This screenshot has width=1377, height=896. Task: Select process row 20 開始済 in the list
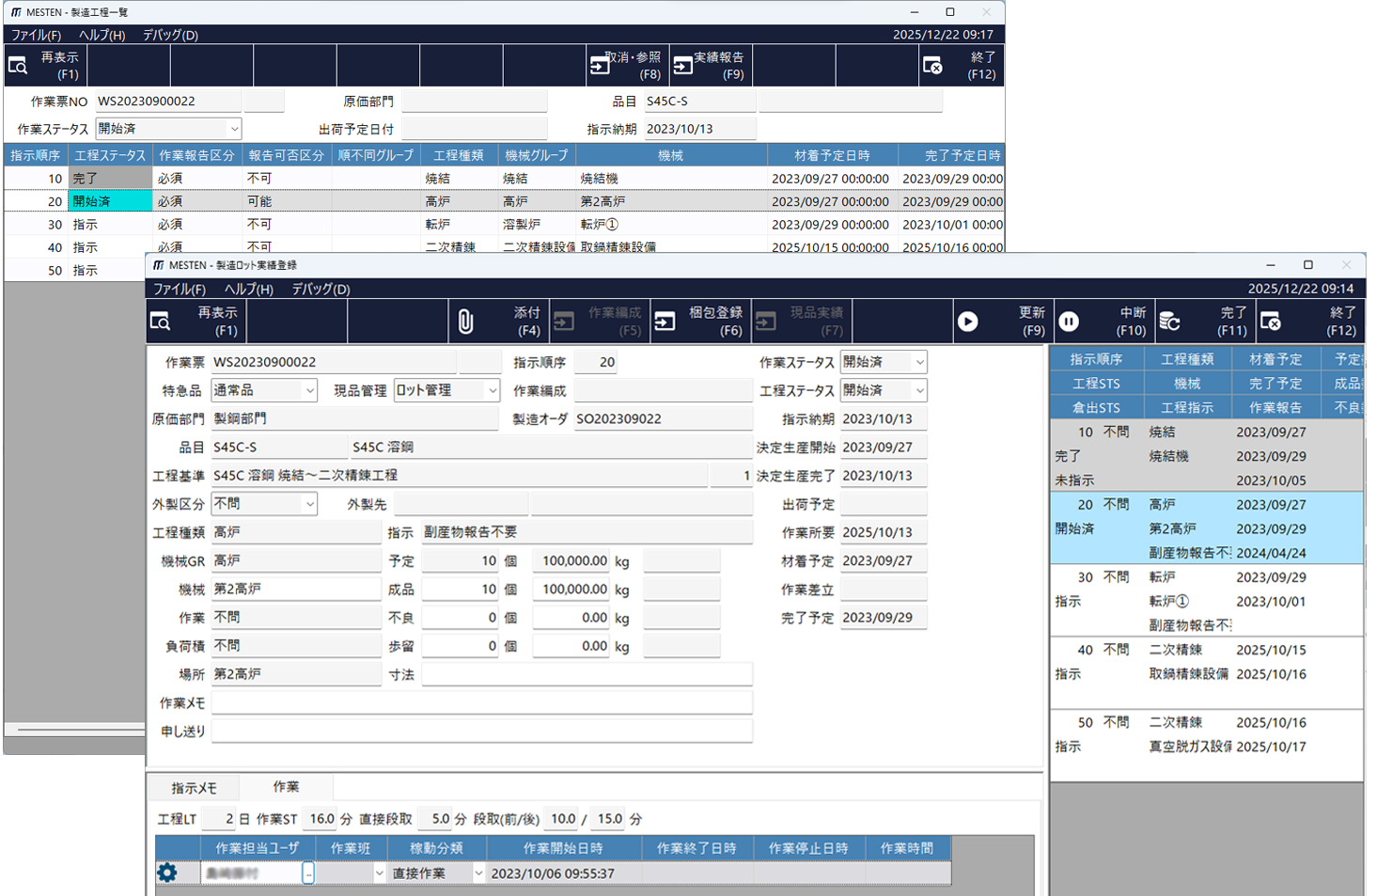tap(1203, 528)
